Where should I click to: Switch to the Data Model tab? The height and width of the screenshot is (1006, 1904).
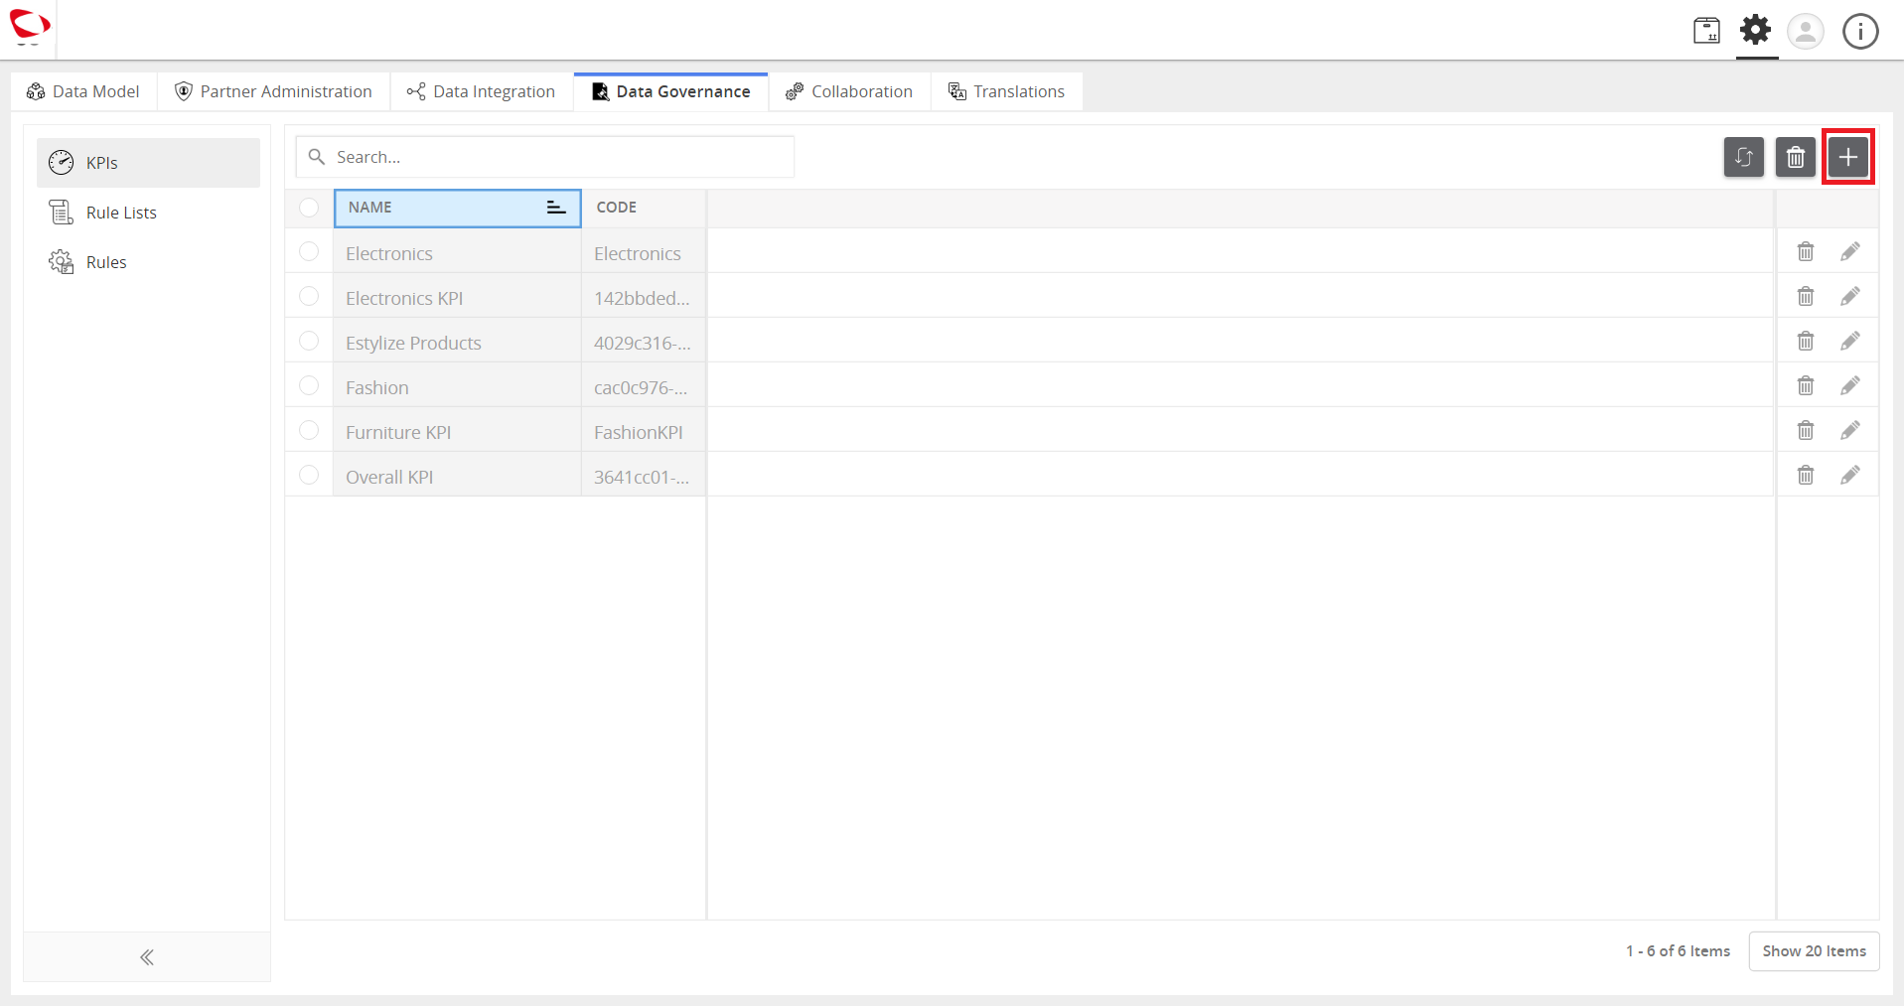click(83, 91)
